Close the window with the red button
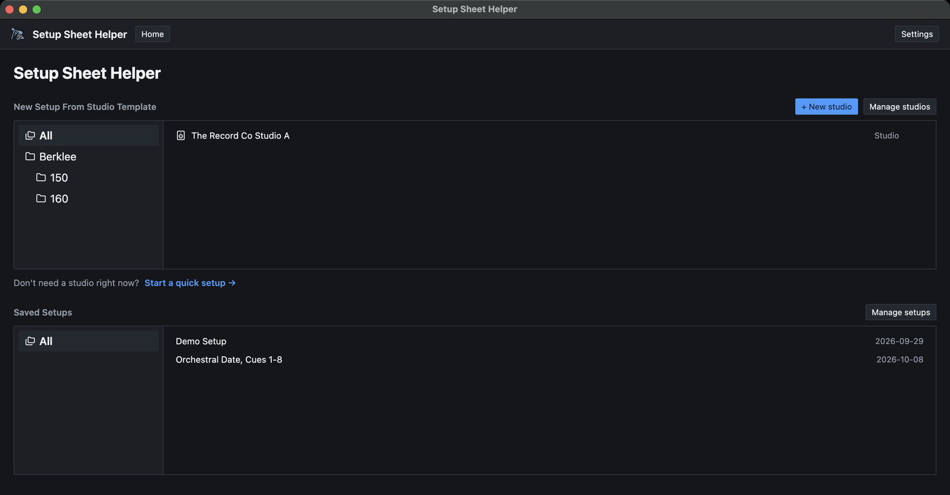This screenshot has width=950, height=495. (9, 9)
